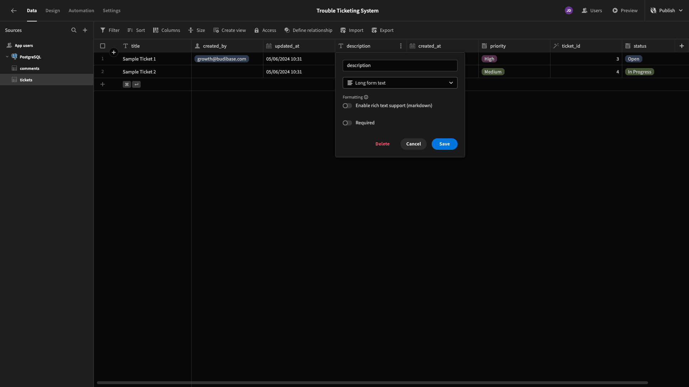The height and width of the screenshot is (387, 689).
Task: Toggle the select-all rows checkbox
Action: [103, 46]
